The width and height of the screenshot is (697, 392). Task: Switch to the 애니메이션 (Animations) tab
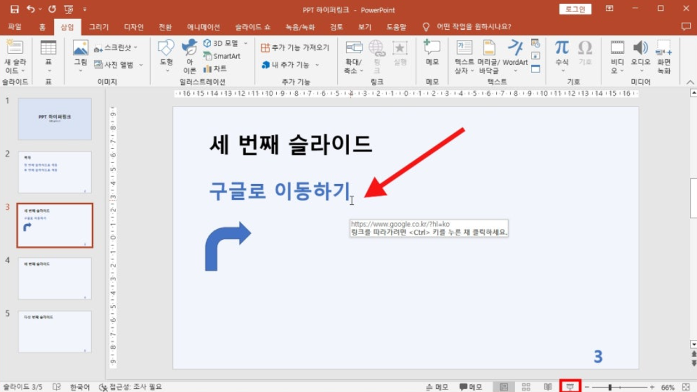pos(203,27)
